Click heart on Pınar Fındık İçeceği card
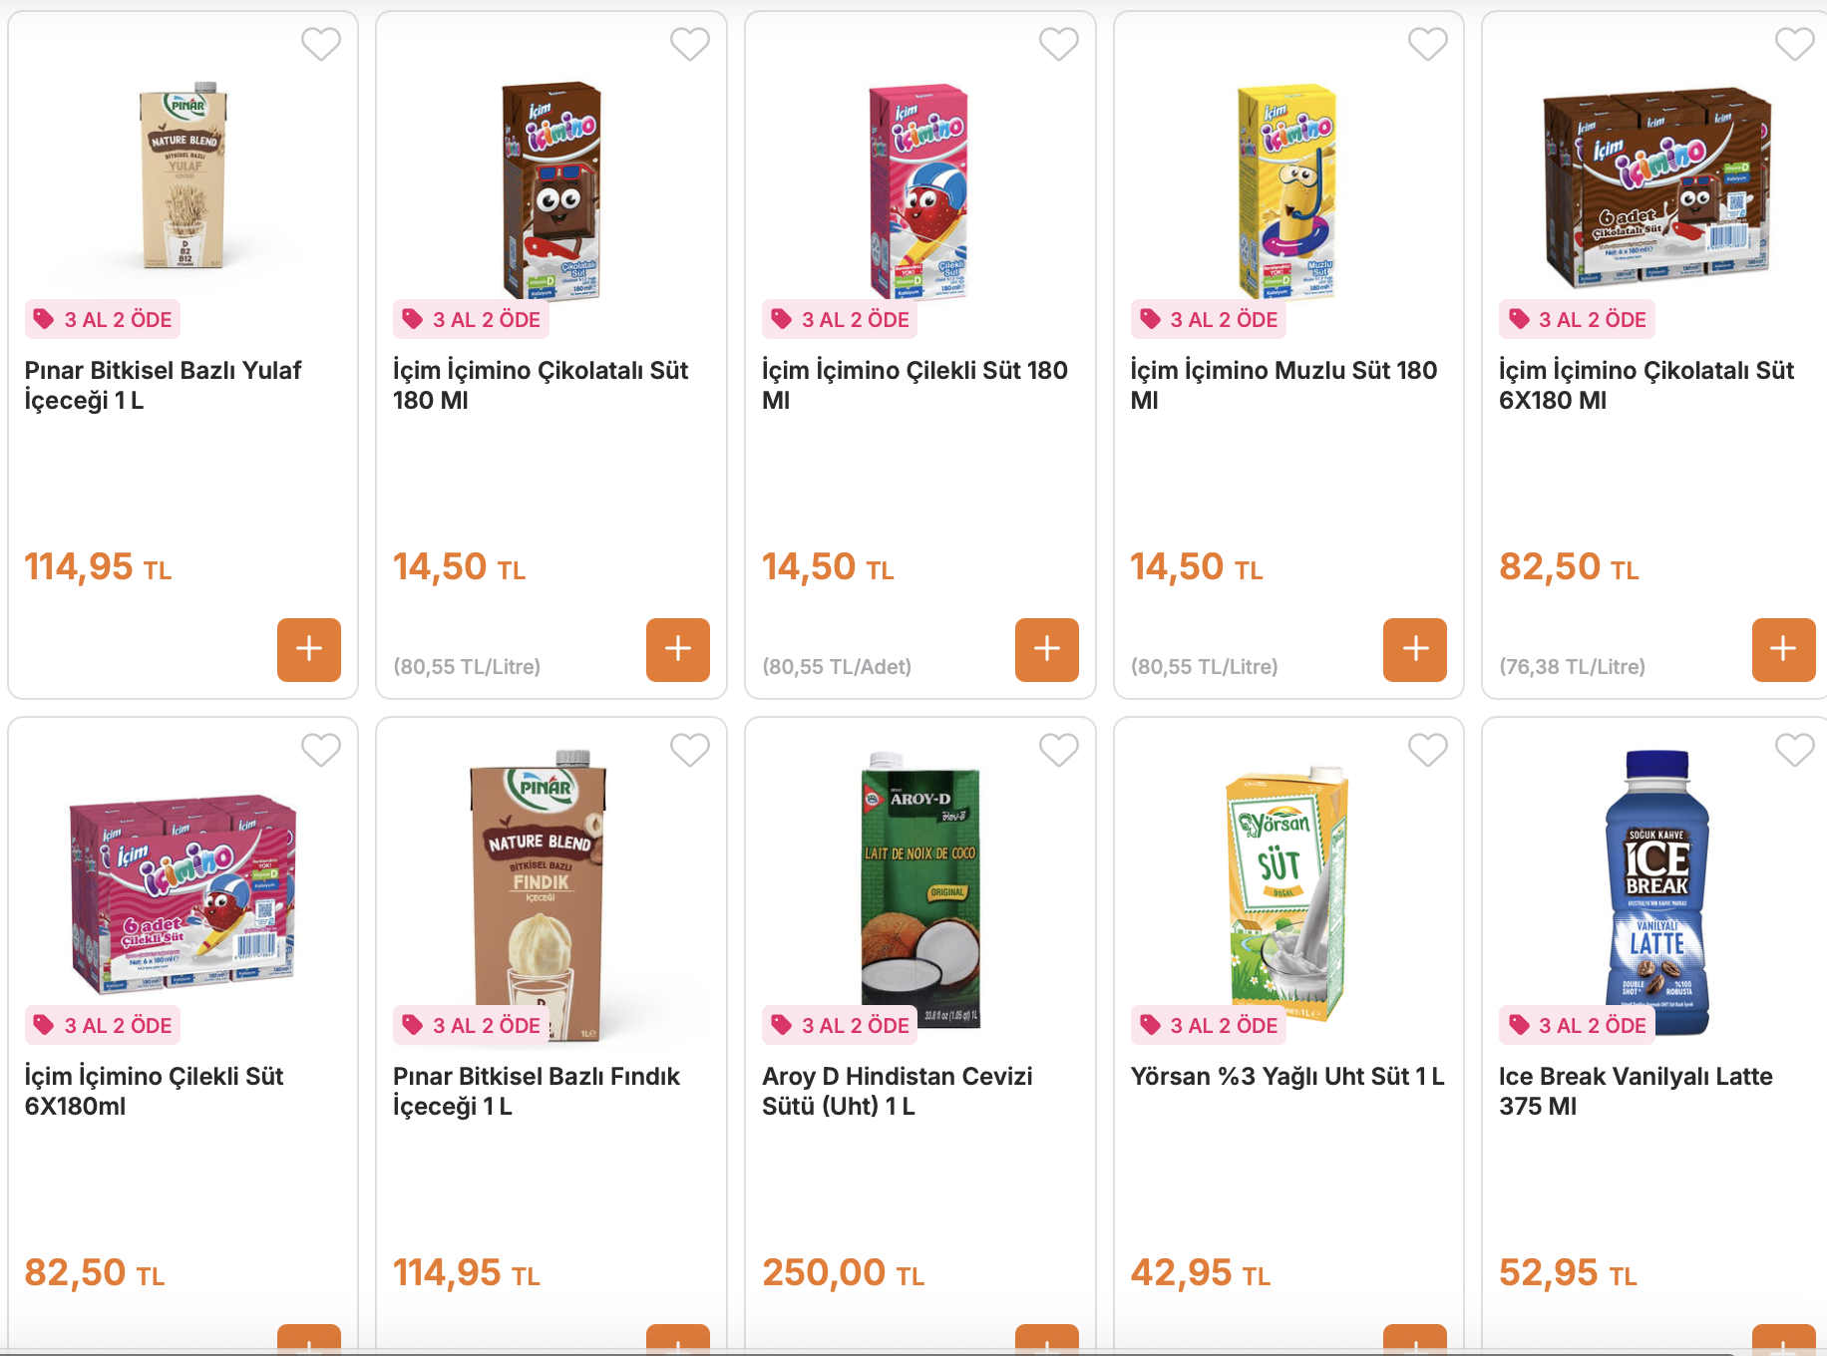 point(690,750)
